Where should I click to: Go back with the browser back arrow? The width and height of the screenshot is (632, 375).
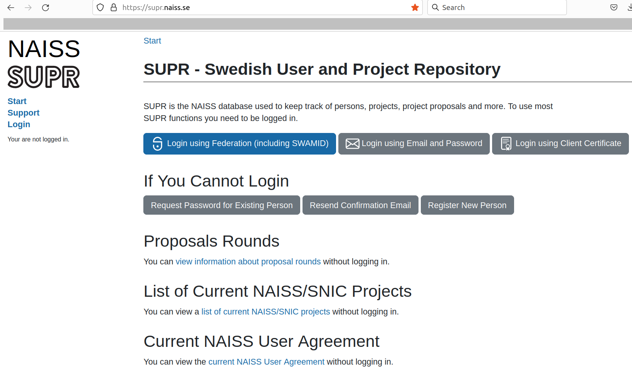tap(11, 7)
